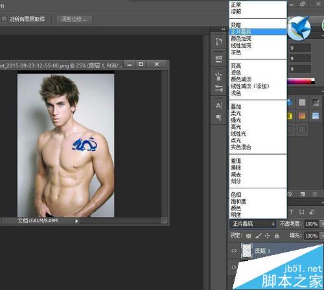Expand the document status bar arrow menu
Screen dimensions: 324x290
[x=76, y=221]
